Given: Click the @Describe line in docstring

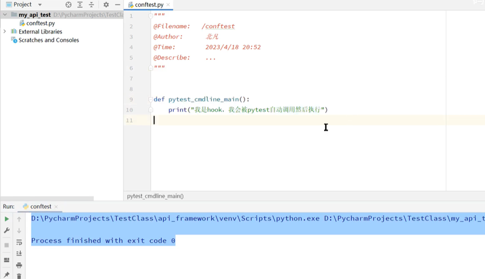Looking at the screenshot, I should pos(184,58).
